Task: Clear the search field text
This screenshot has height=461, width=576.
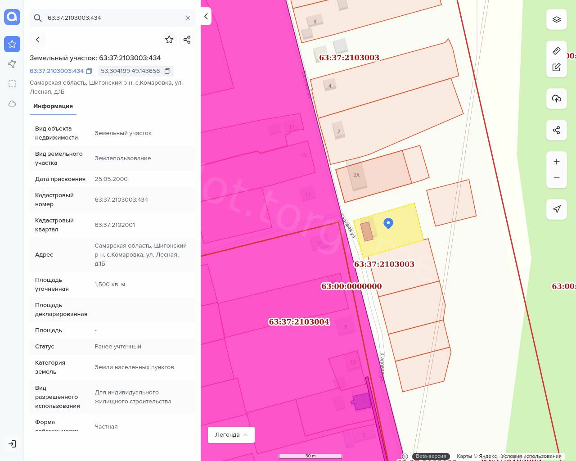Action: pyautogui.click(x=188, y=18)
